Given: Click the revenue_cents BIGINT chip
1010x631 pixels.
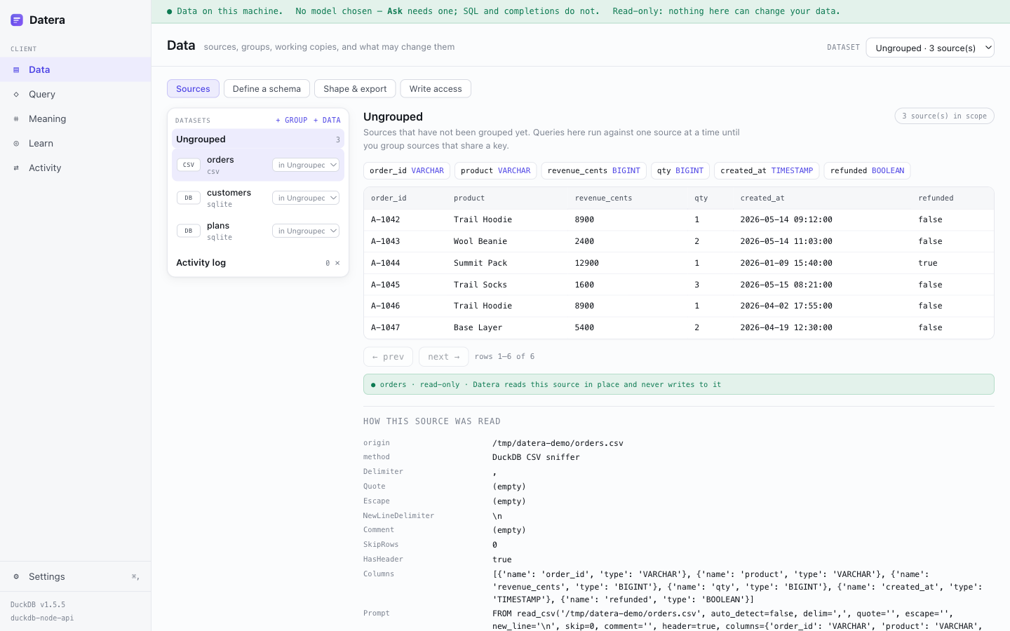Looking at the screenshot, I should click(x=593, y=170).
